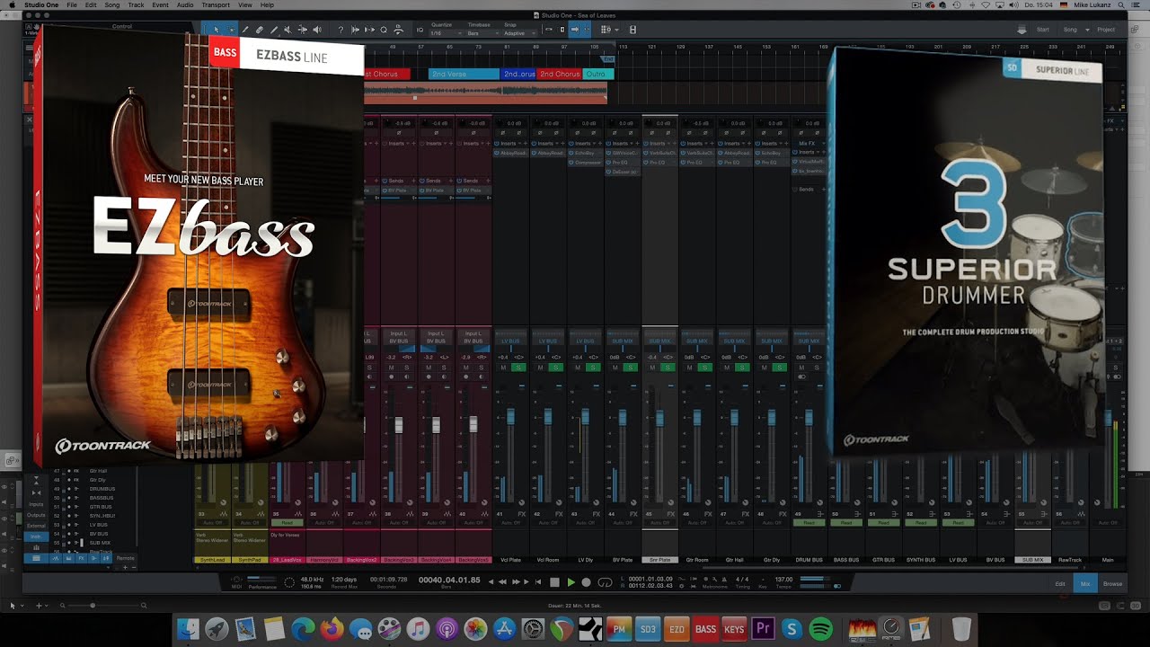Show Outputs in the mixer panel
Image resolution: width=1150 pixels, height=647 pixels.
(36, 515)
